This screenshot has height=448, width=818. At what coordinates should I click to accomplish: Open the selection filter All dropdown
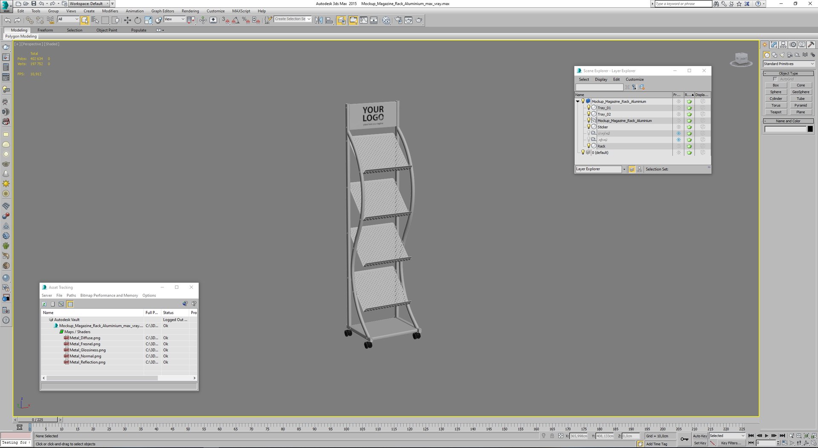(x=68, y=19)
